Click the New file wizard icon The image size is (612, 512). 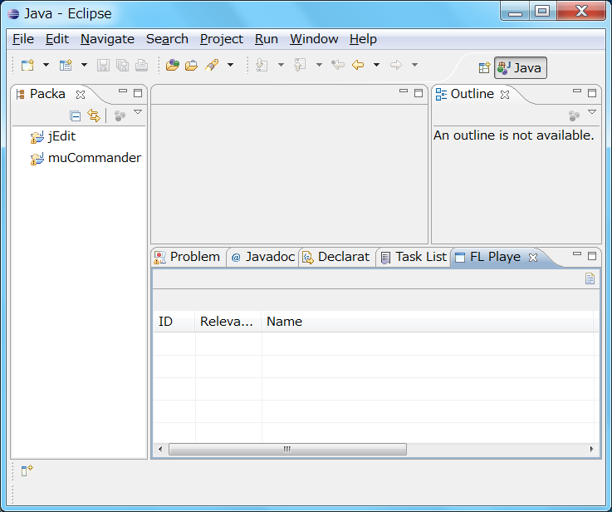click(27, 65)
